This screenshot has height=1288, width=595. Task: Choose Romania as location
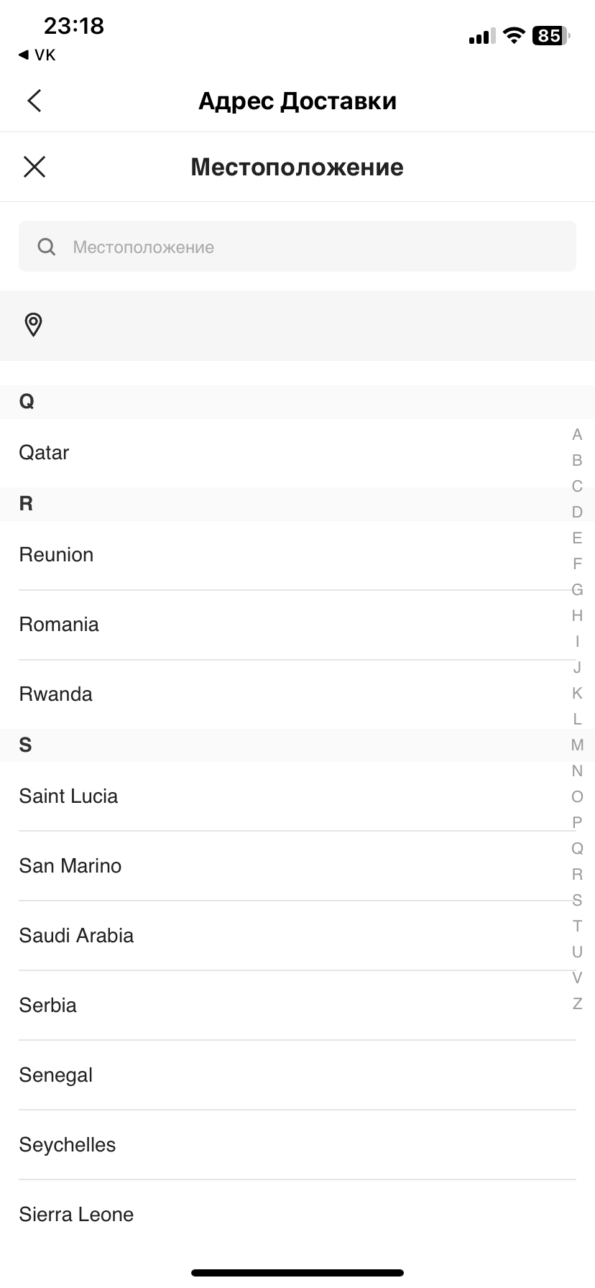coord(59,625)
